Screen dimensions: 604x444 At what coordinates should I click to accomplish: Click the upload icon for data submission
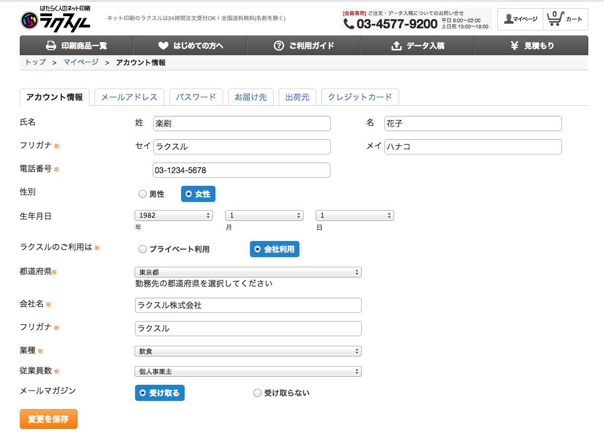(397, 46)
